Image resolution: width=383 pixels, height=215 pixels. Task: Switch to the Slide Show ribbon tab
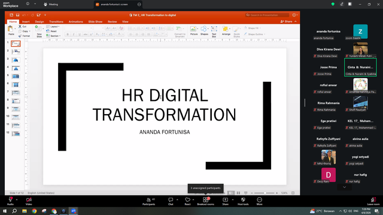[x=95, y=21]
